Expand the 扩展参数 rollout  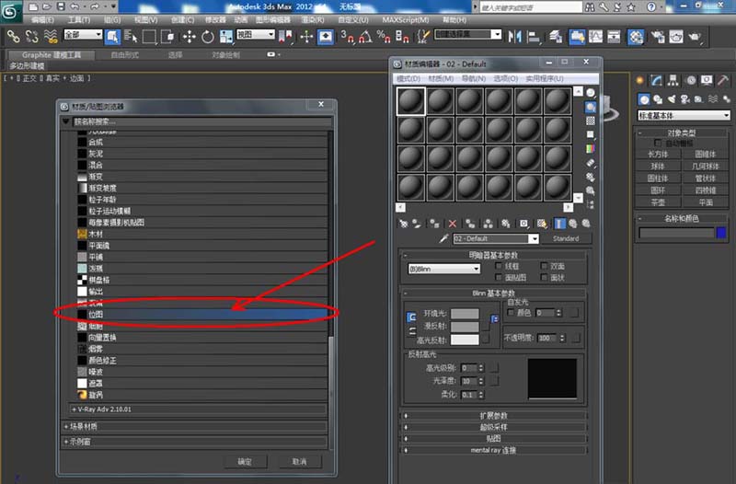496,415
